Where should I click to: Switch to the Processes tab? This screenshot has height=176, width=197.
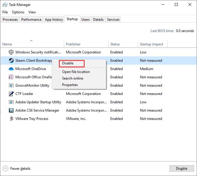pos(10,20)
